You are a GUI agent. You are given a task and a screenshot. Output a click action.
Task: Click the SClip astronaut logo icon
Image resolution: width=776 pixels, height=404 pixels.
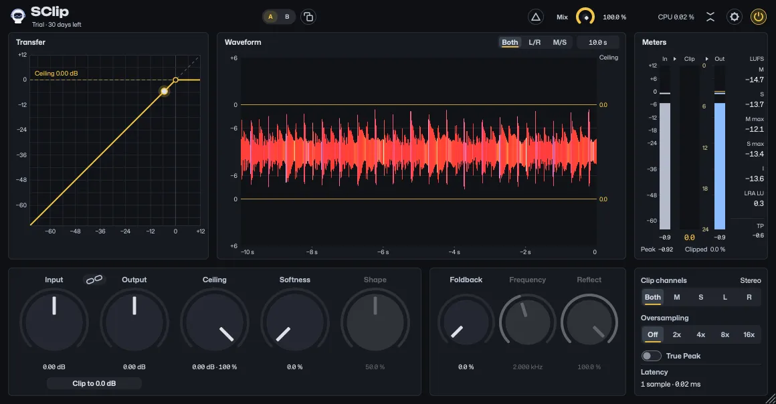tap(18, 16)
